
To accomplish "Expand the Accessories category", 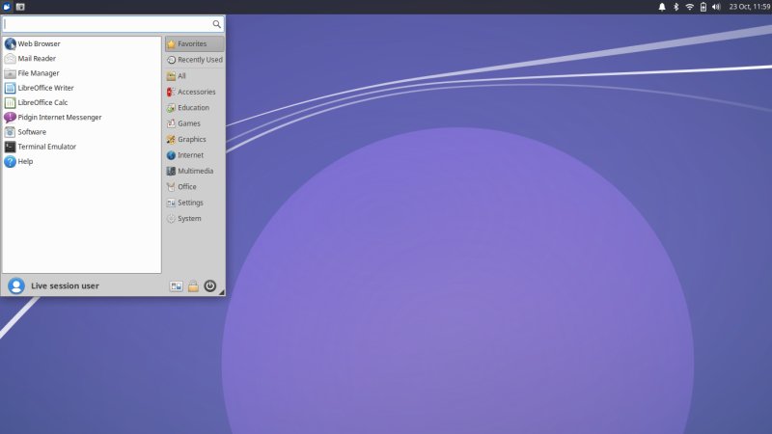I will [196, 92].
